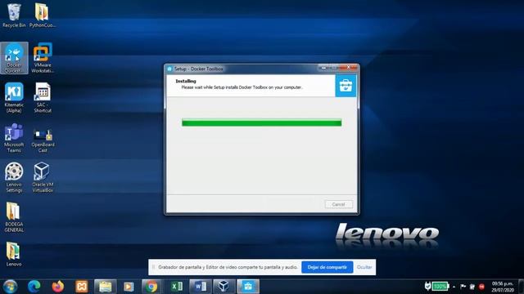
Task: Select the Docker Quickstart desktop shortcut
Action: click(14, 58)
